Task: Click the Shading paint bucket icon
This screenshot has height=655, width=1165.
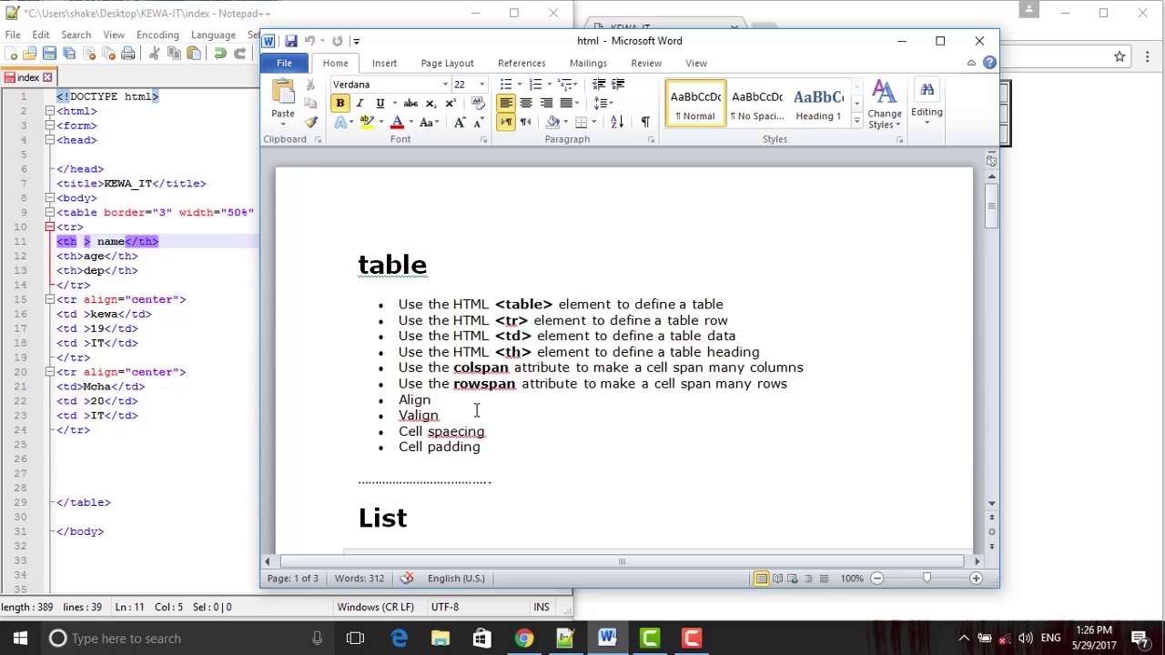Action: point(552,122)
